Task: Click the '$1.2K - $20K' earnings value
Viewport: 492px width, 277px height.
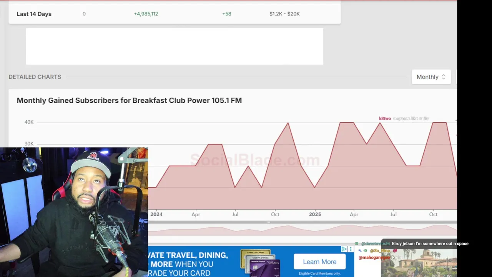Action: coord(284,14)
